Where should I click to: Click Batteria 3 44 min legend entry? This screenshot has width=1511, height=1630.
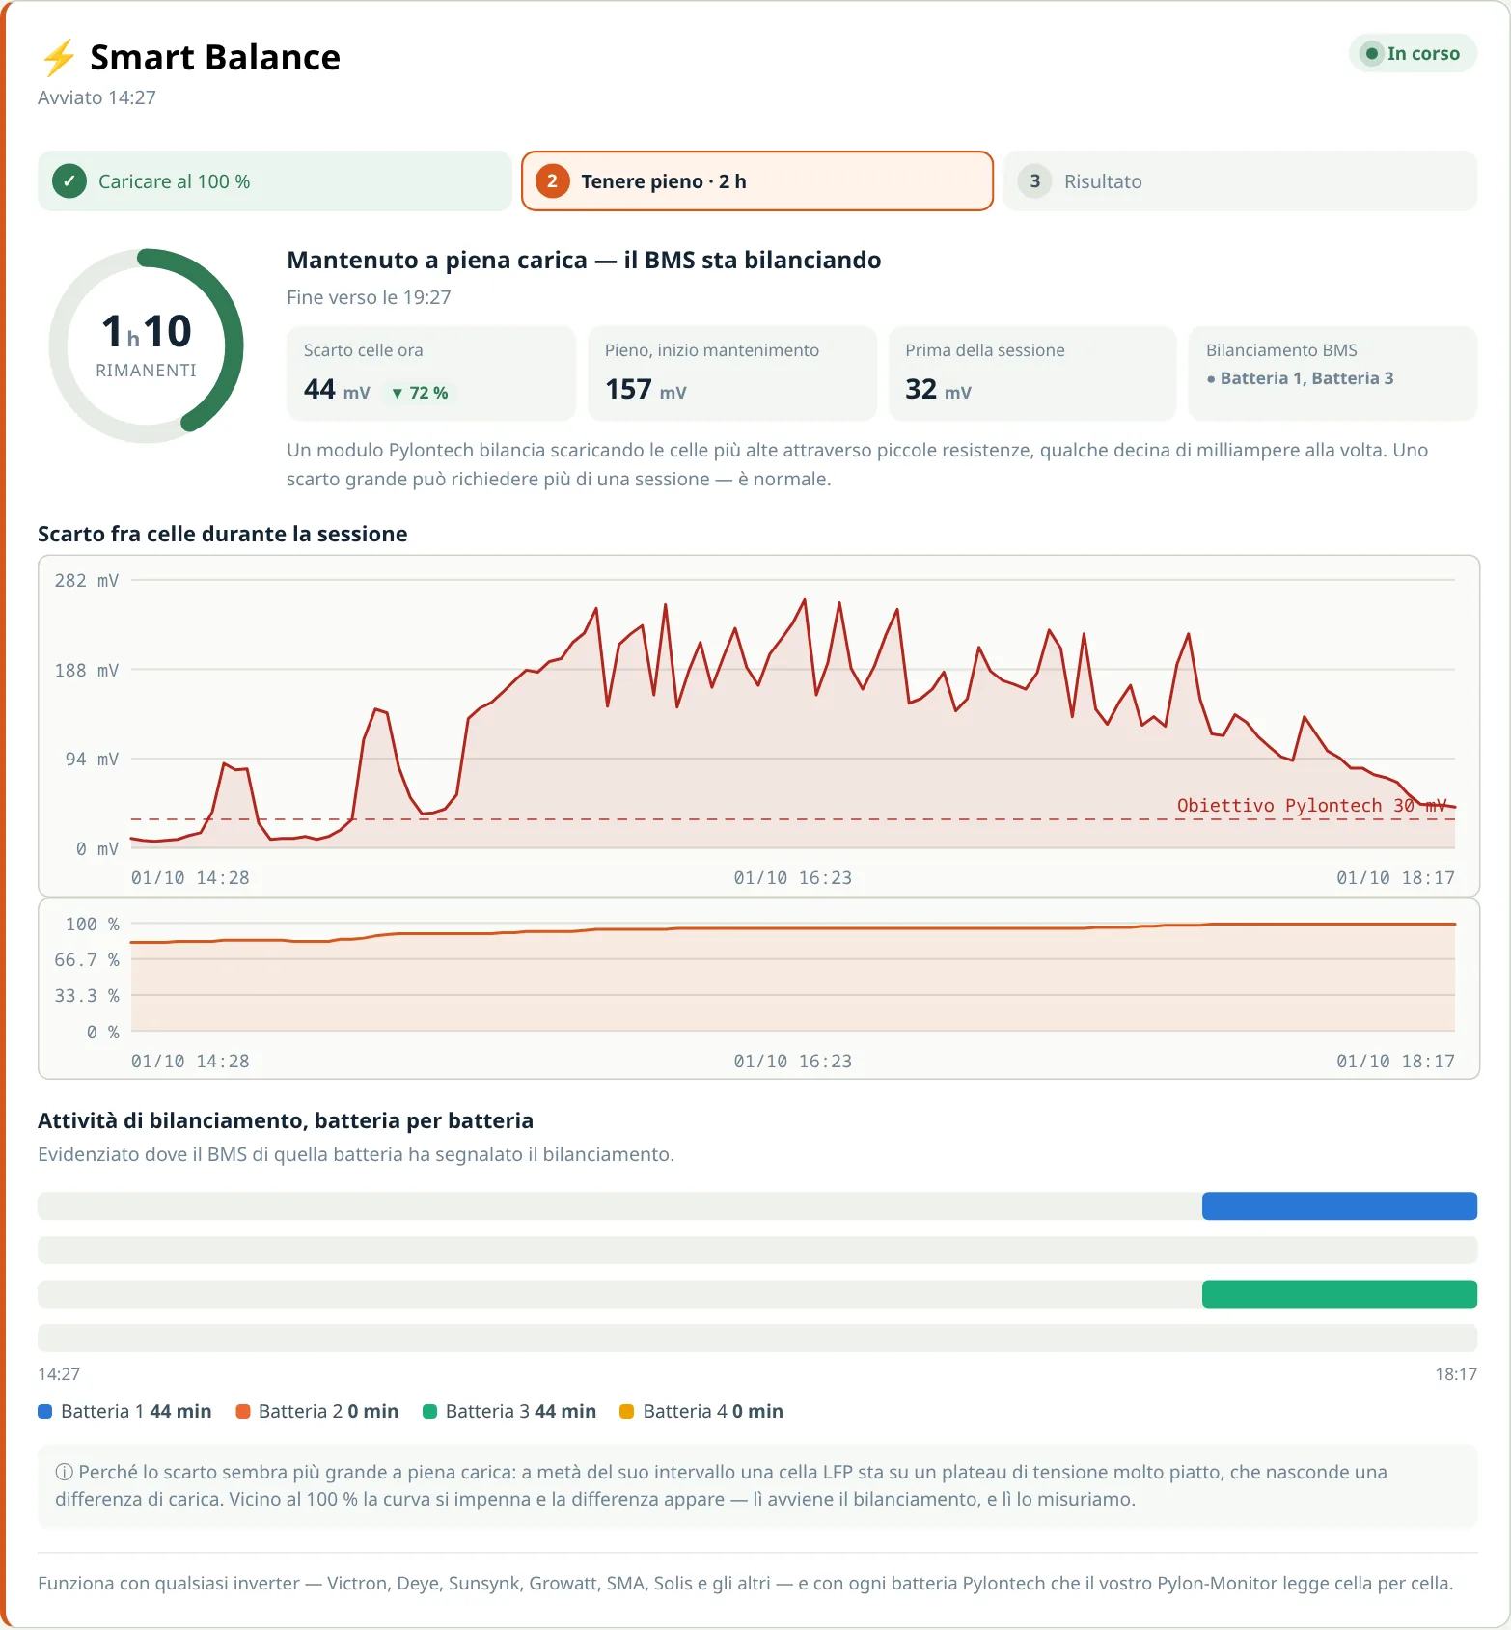point(509,1411)
